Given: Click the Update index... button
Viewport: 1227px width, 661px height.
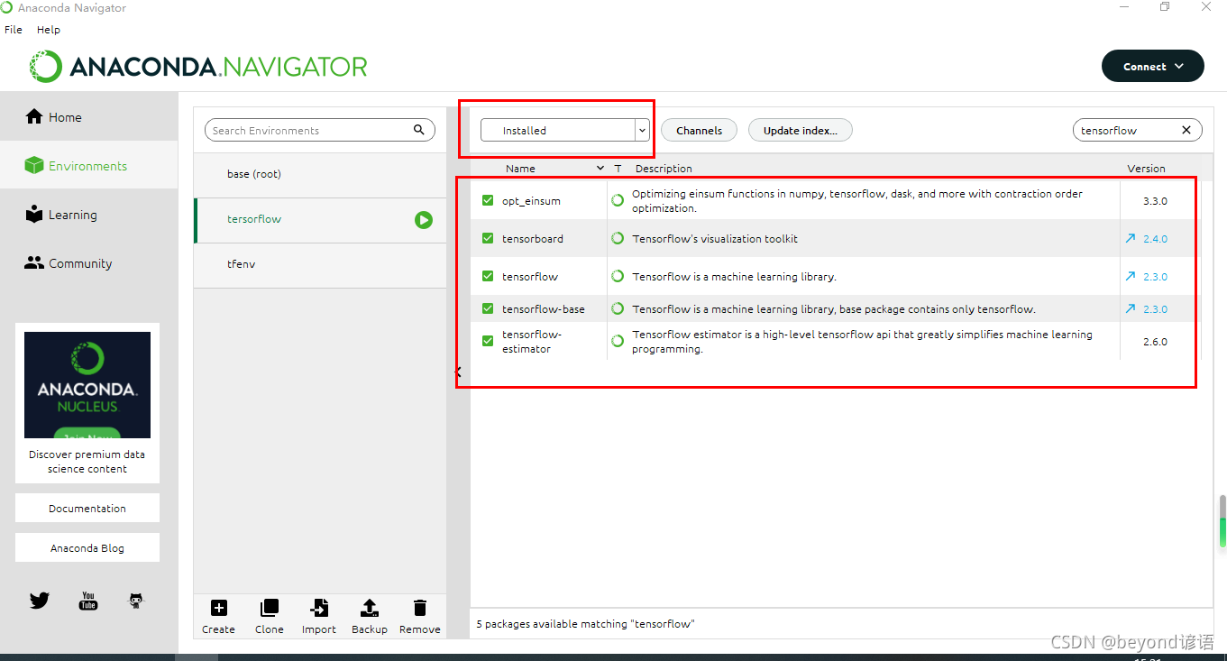Looking at the screenshot, I should click(x=801, y=130).
